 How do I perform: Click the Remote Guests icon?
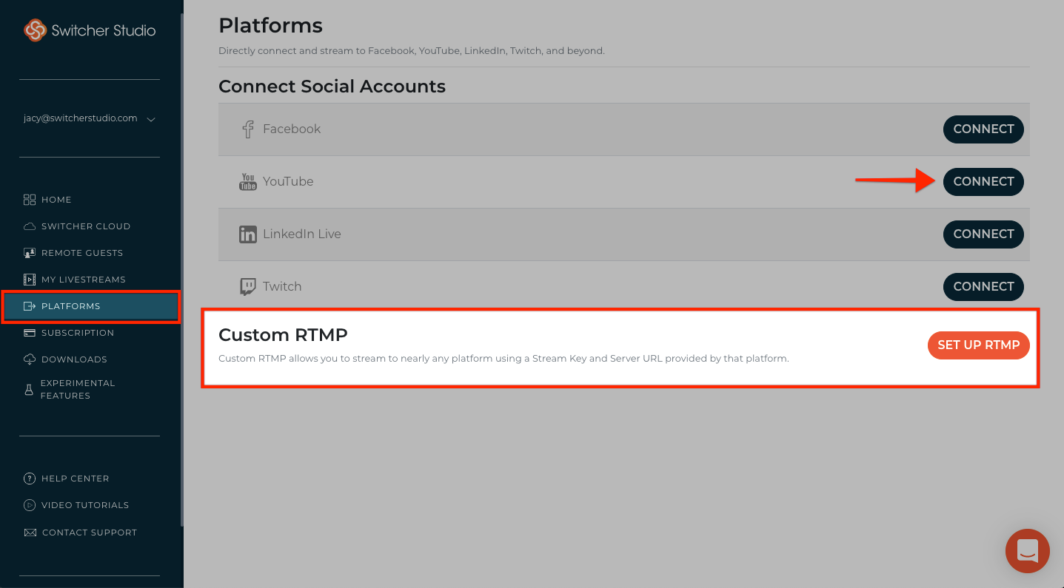coord(30,253)
